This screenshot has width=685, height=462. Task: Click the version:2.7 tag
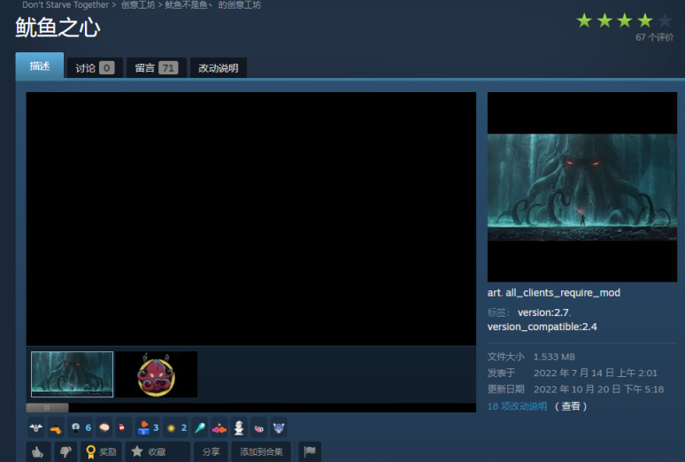[x=543, y=312]
